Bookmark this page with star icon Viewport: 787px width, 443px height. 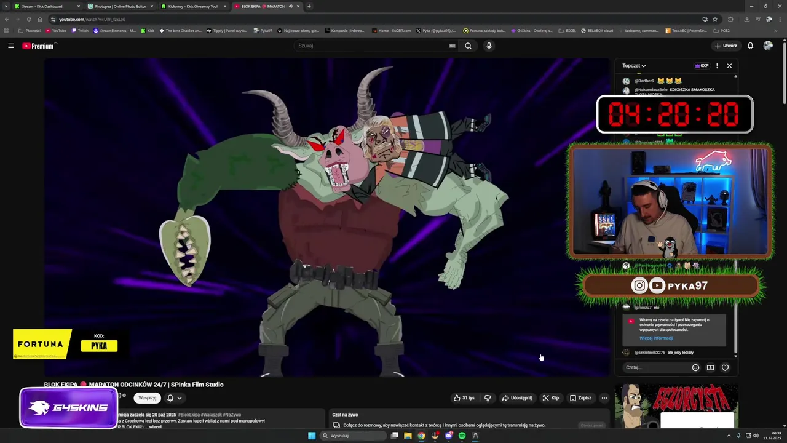point(715,19)
